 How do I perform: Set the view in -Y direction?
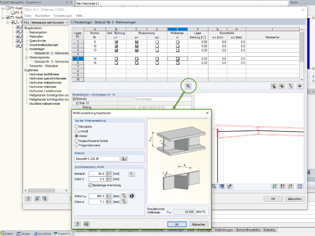click(282, 186)
